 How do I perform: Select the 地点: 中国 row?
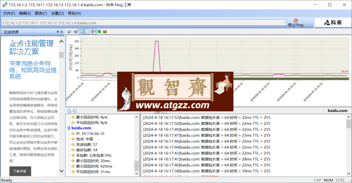point(85,139)
